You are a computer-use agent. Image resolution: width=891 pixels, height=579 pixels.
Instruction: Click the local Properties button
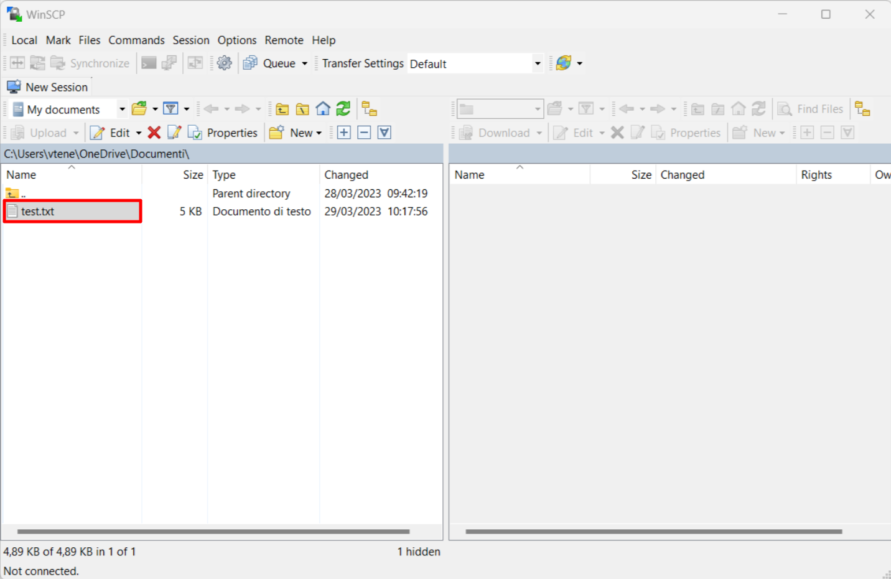(x=223, y=133)
